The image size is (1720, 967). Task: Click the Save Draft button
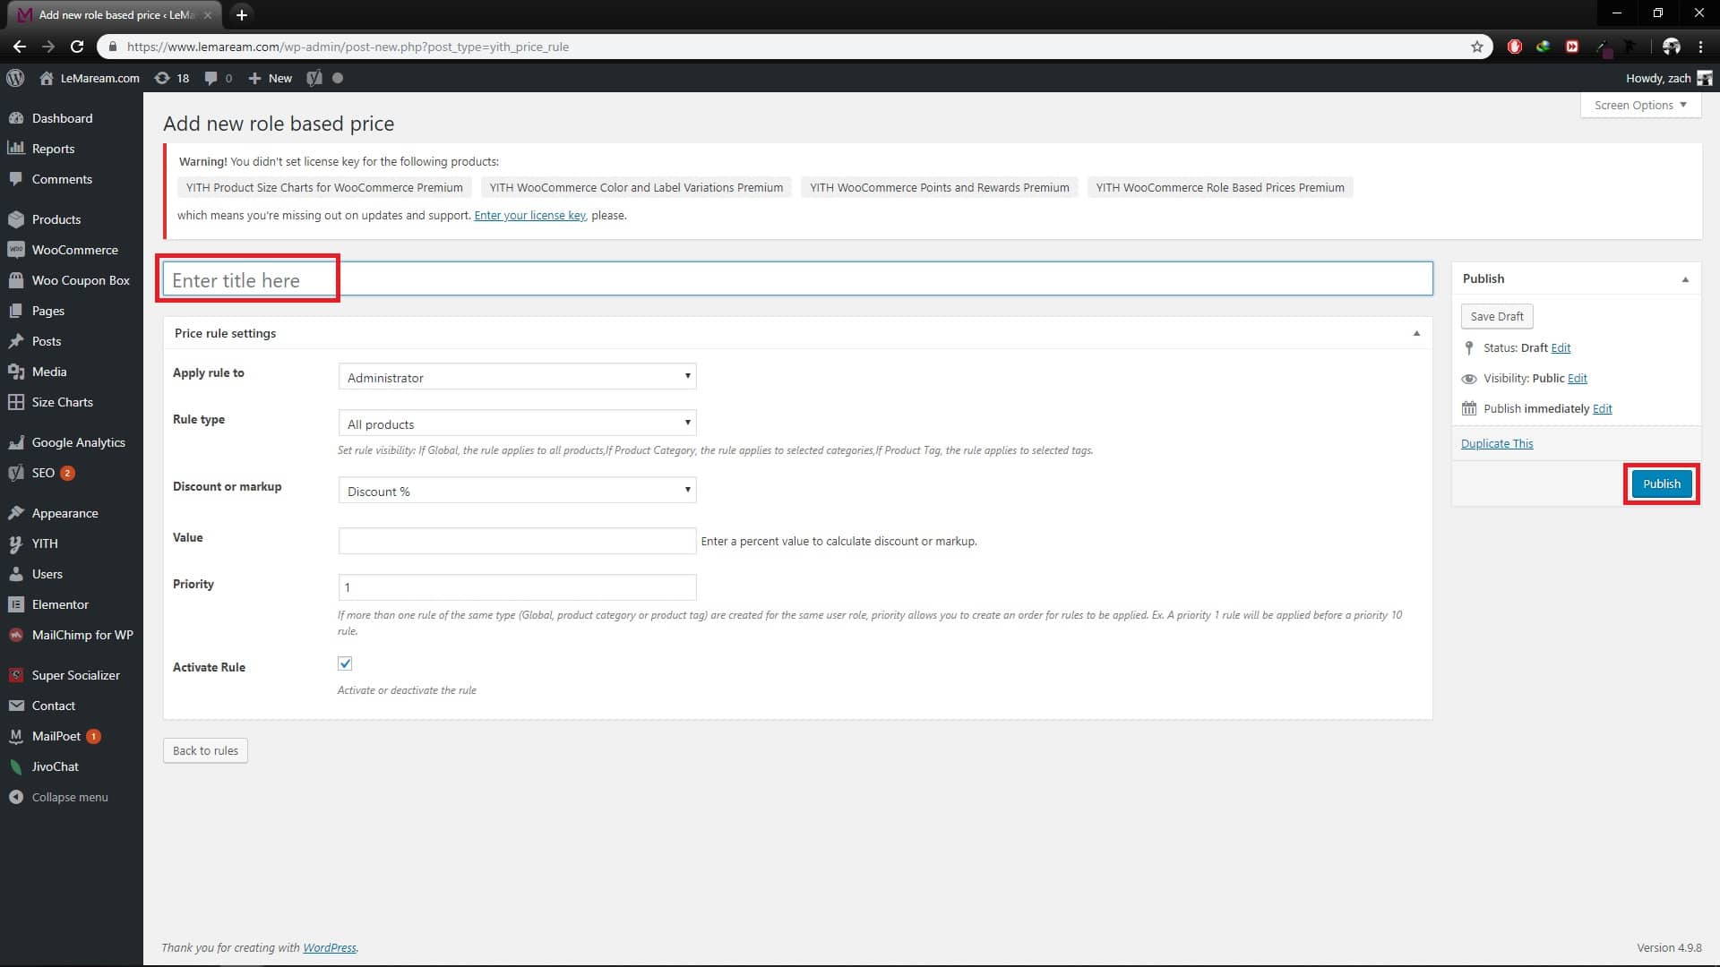[1497, 316]
